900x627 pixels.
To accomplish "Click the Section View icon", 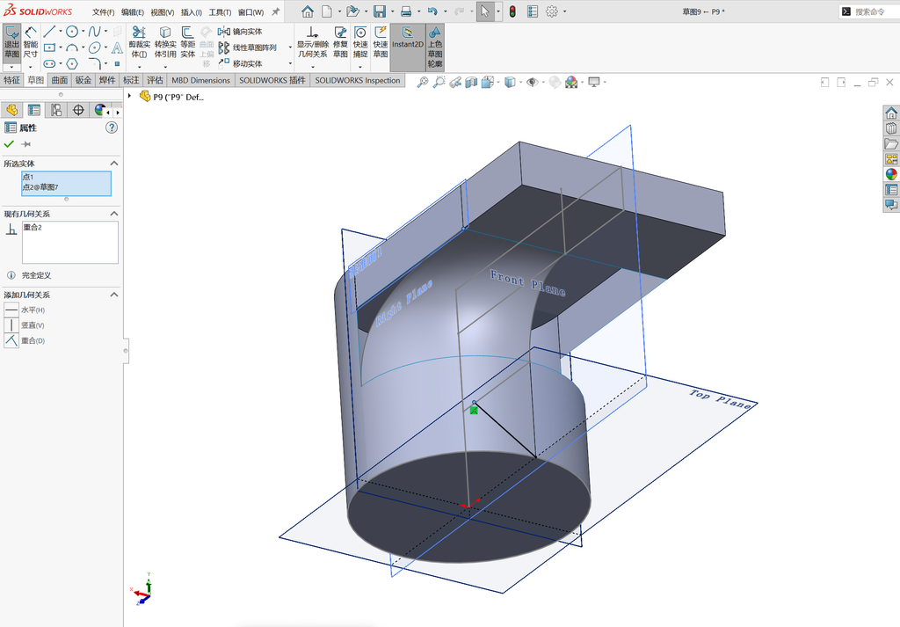I will point(471,82).
